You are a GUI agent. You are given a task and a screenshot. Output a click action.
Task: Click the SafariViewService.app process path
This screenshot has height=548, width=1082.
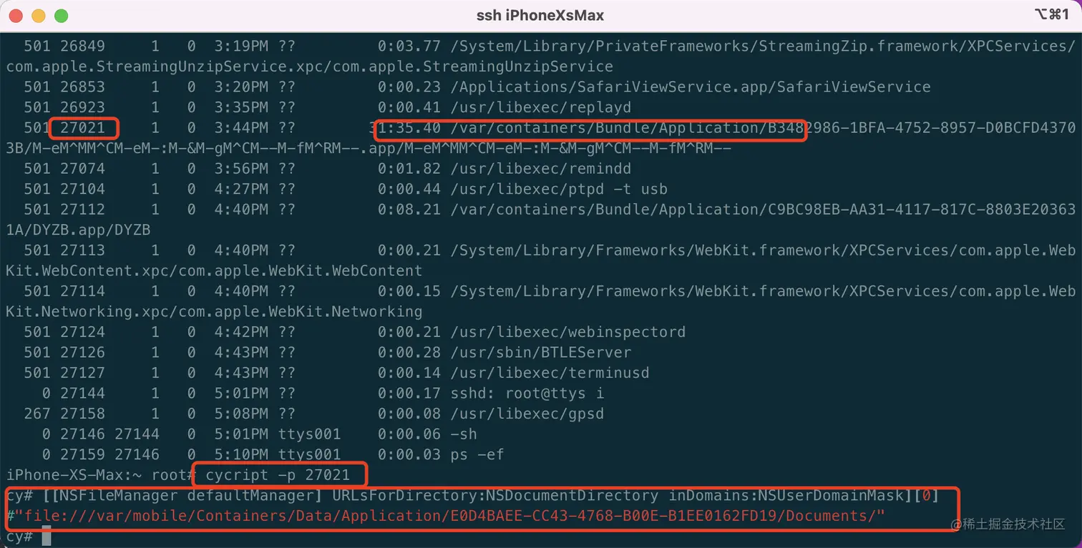(691, 87)
